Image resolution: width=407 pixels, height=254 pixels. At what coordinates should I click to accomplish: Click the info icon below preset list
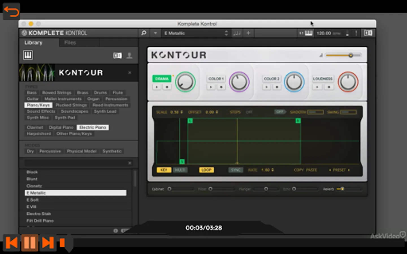(116, 231)
